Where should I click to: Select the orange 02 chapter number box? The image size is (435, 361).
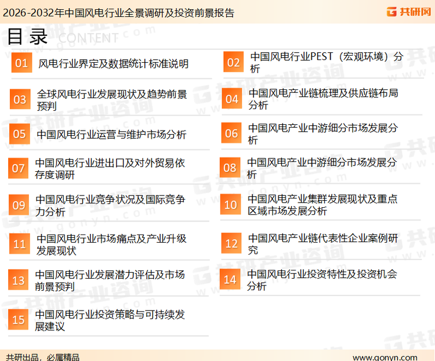(234, 62)
